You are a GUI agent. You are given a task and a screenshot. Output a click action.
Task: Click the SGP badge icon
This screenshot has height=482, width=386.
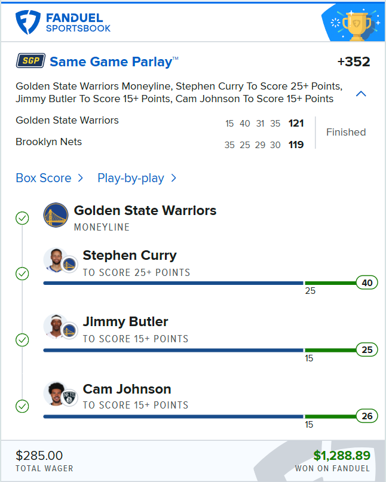[x=30, y=62]
